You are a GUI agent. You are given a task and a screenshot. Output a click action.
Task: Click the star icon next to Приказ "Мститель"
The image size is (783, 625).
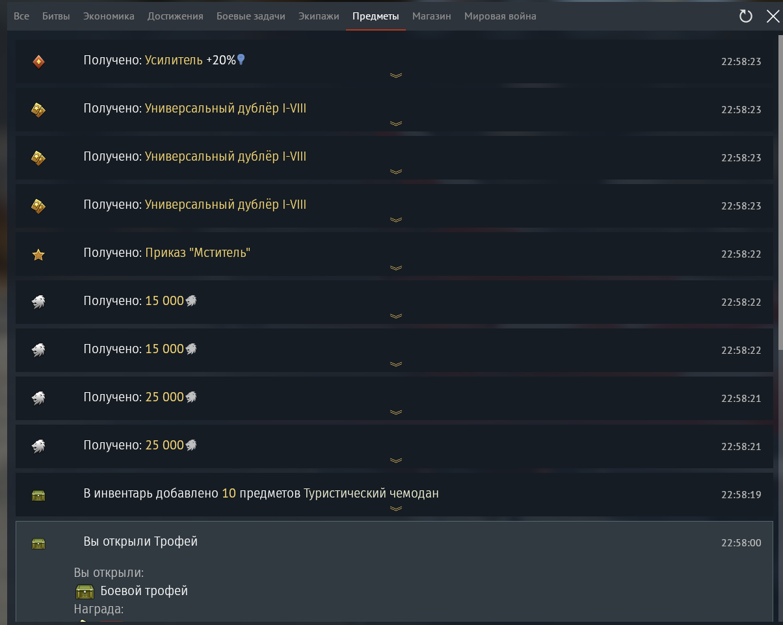(x=38, y=254)
